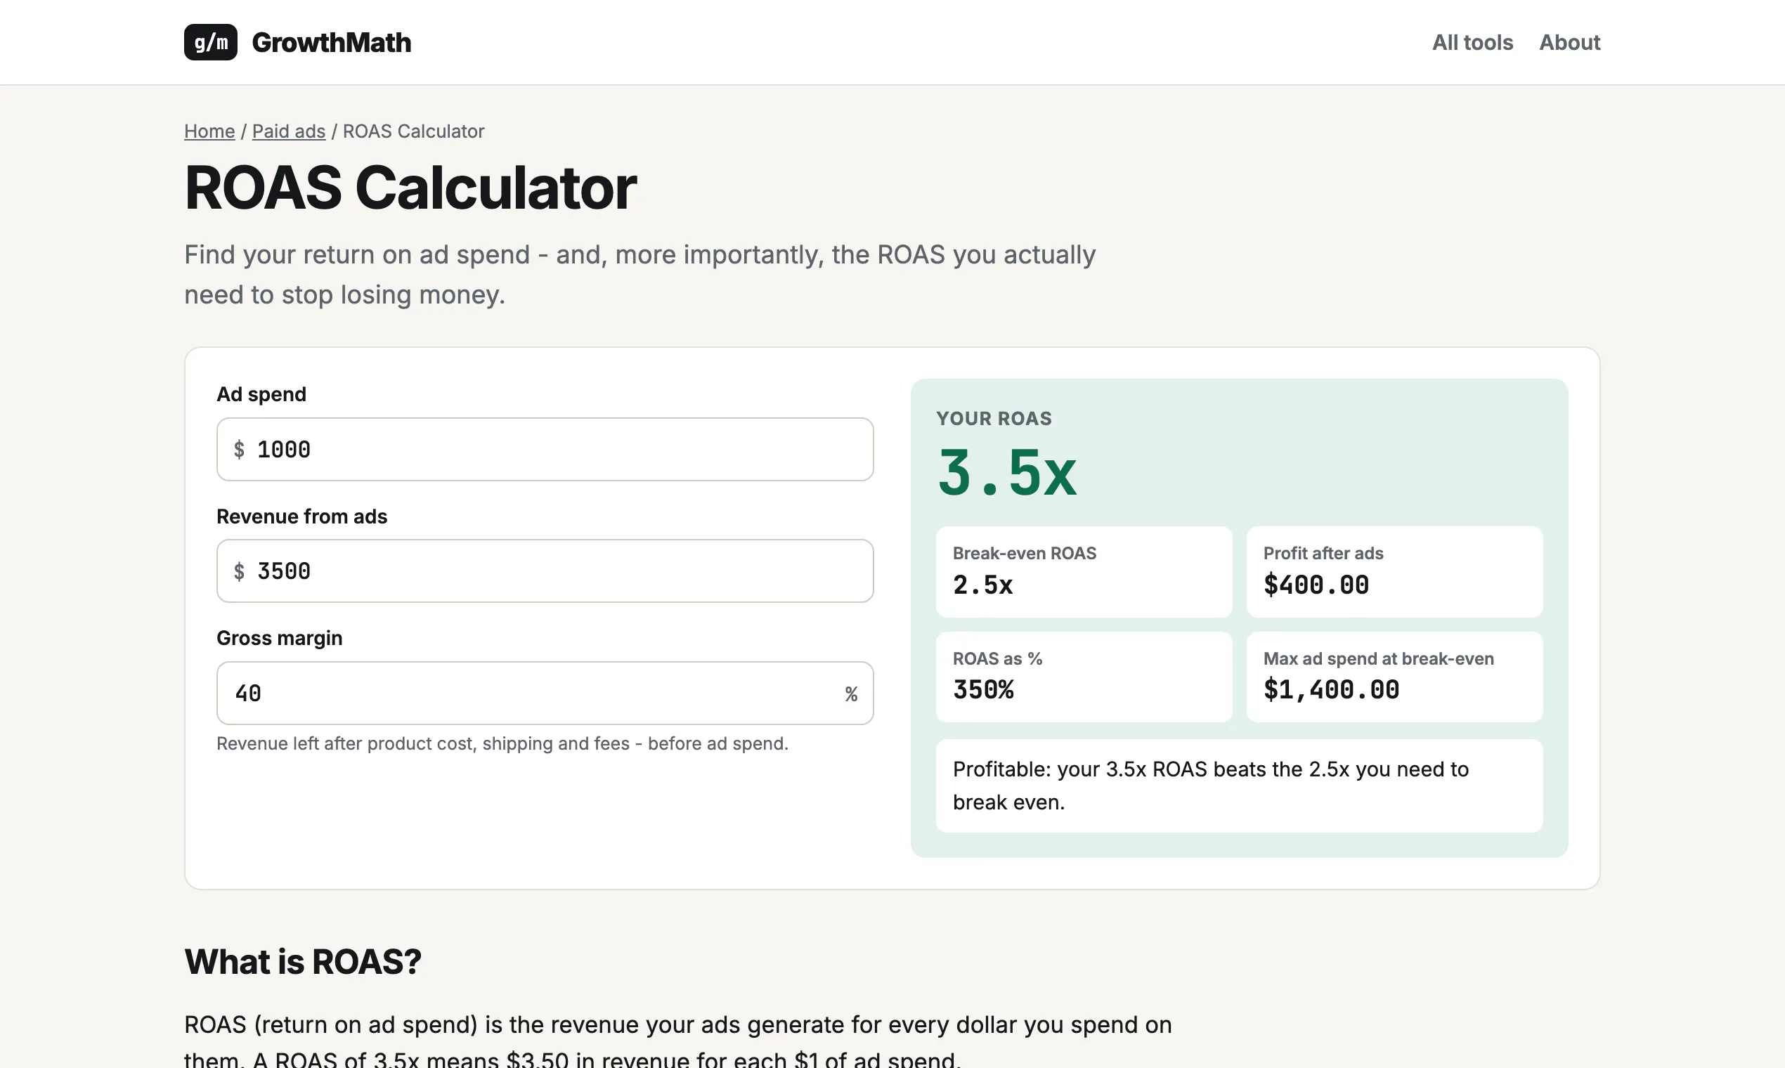Focus the Gross margin input field
This screenshot has height=1068, width=1785.
coord(545,693)
